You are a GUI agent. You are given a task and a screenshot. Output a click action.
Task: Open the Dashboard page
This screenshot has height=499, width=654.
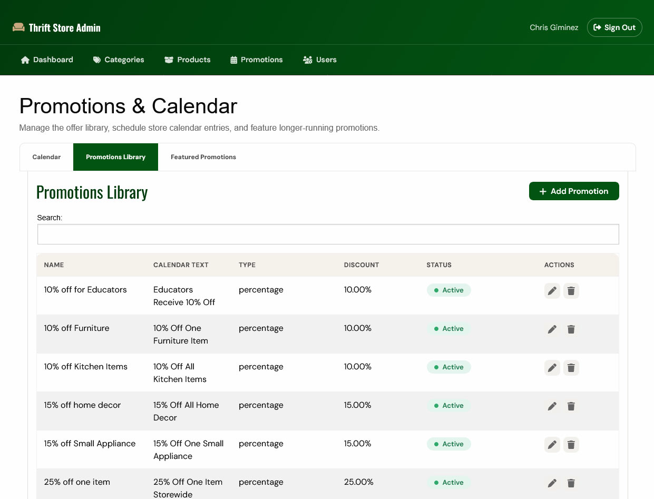47,60
